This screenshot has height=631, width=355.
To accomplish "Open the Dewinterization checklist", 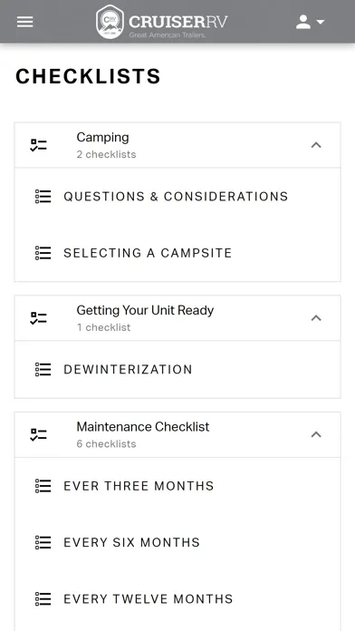I will pos(177,369).
